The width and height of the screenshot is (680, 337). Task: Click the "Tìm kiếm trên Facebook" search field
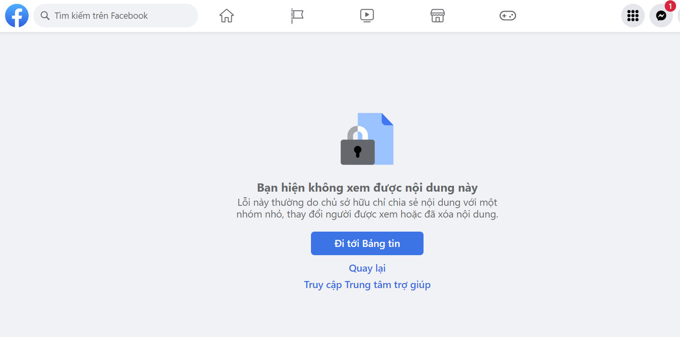115,15
